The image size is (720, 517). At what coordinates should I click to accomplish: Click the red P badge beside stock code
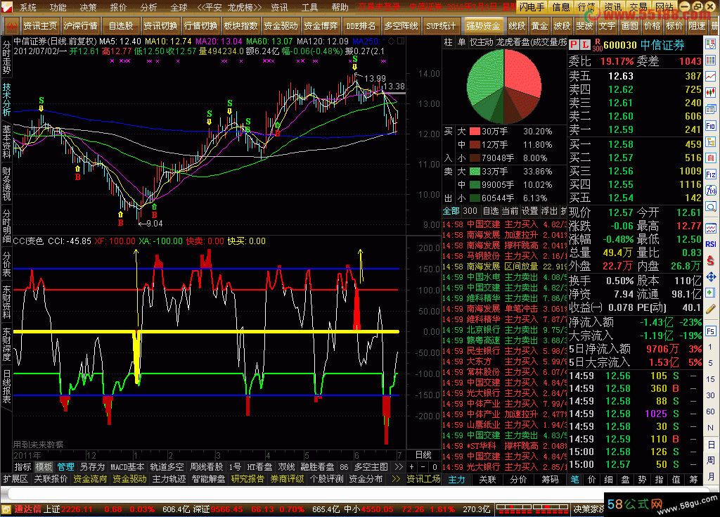pyautogui.click(x=574, y=46)
